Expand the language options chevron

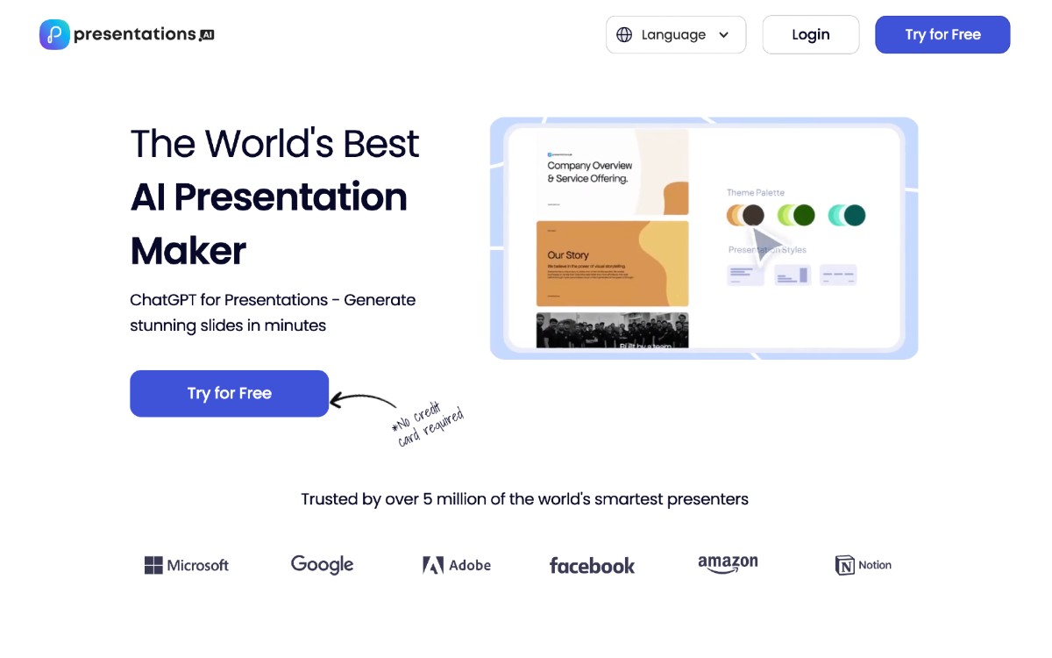[724, 35]
